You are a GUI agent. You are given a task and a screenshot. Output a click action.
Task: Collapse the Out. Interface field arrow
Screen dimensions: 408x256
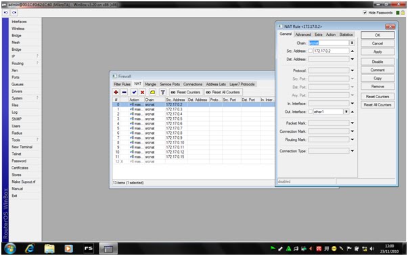(353, 112)
